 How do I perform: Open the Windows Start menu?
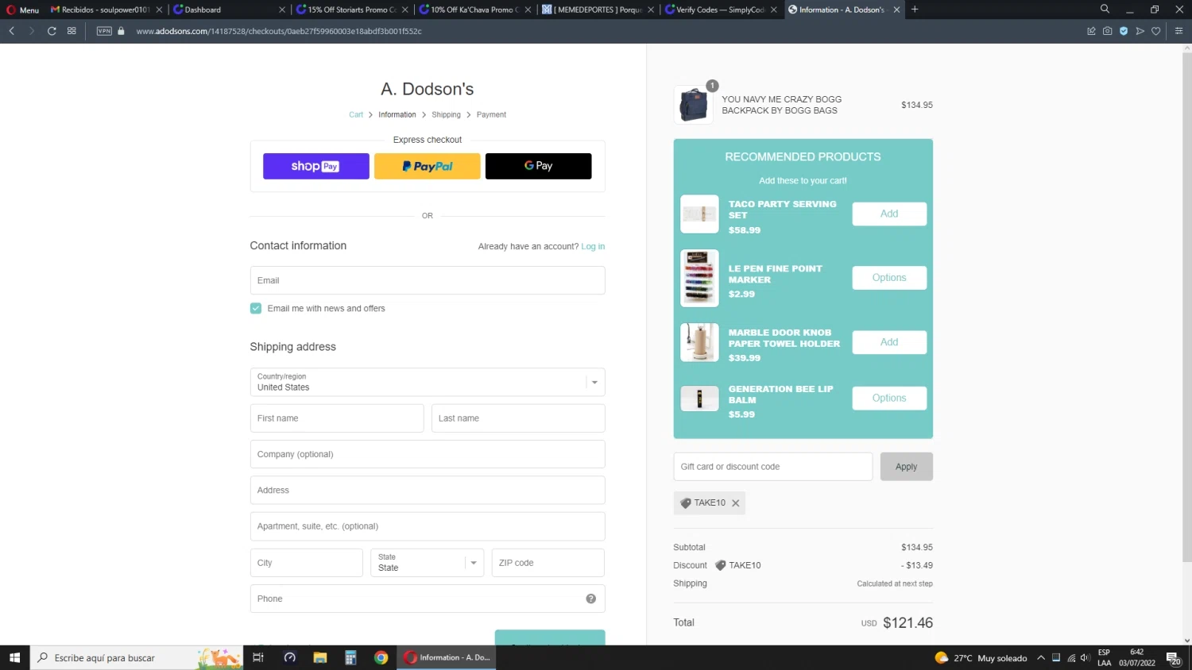pyautogui.click(x=14, y=658)
